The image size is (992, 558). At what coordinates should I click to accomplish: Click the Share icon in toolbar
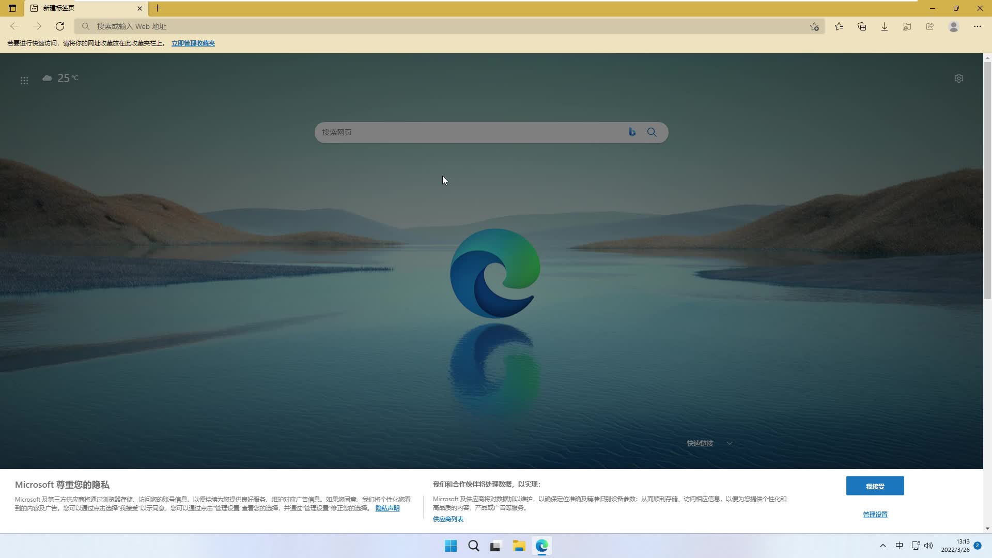point(930,26)
